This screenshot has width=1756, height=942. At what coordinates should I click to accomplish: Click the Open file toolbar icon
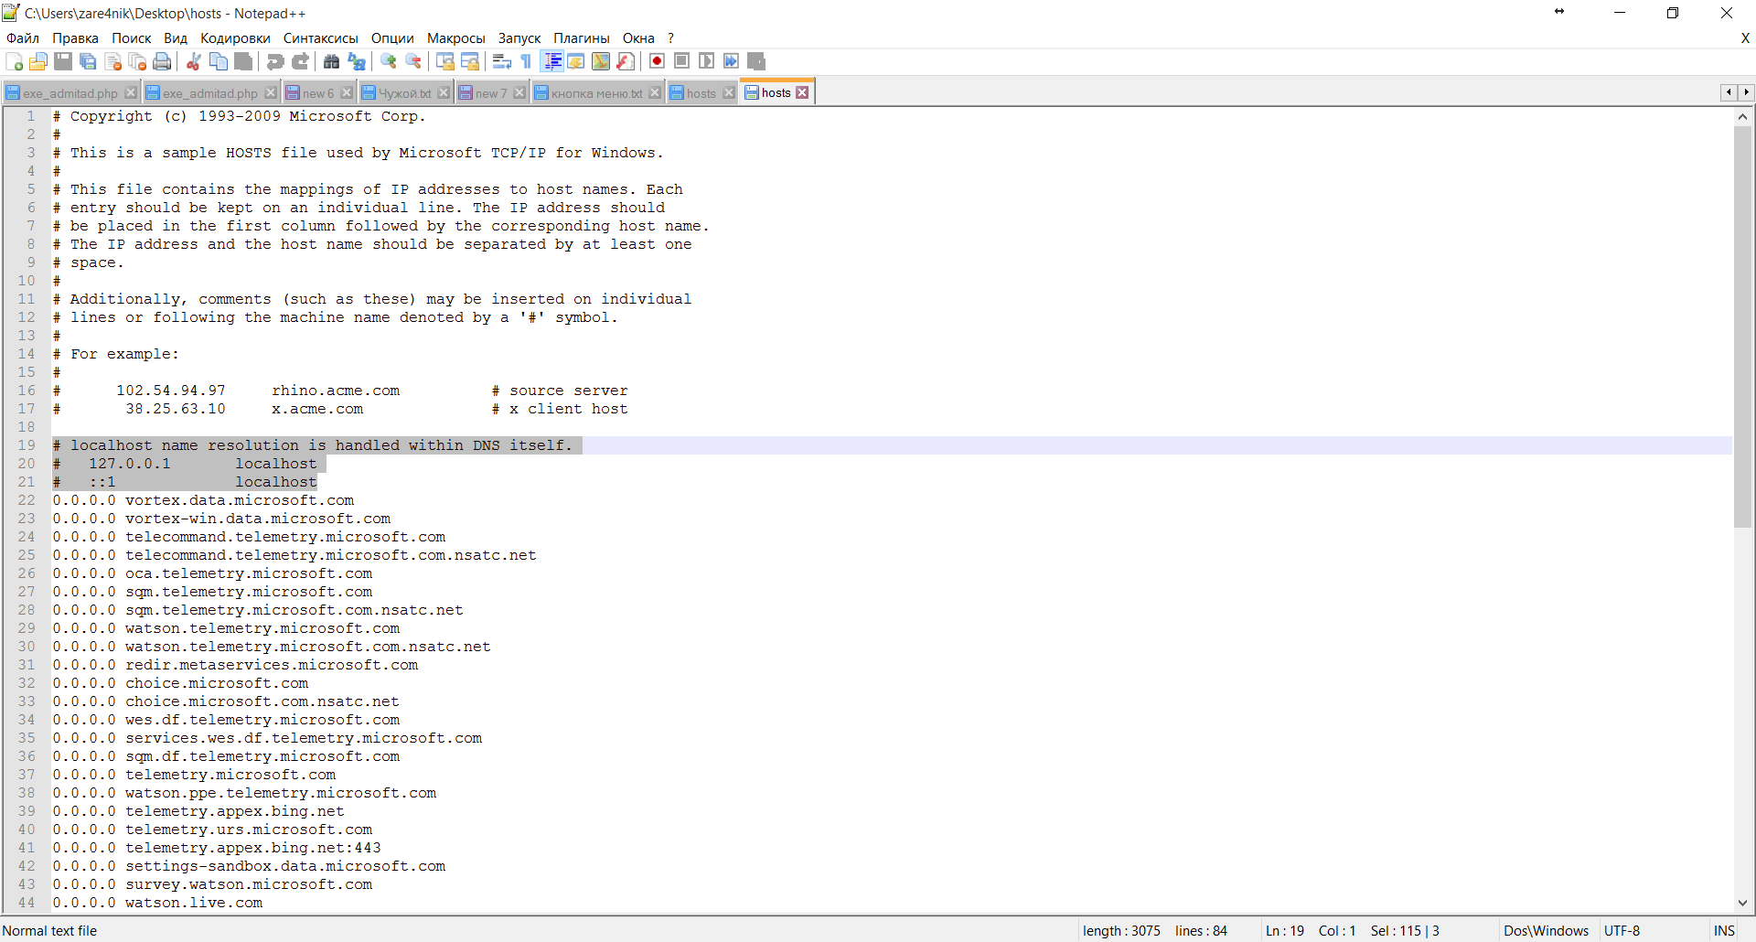(38, 61)
